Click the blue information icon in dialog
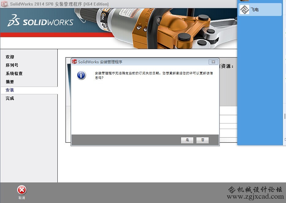286x203 pixels. coord(81,75)
